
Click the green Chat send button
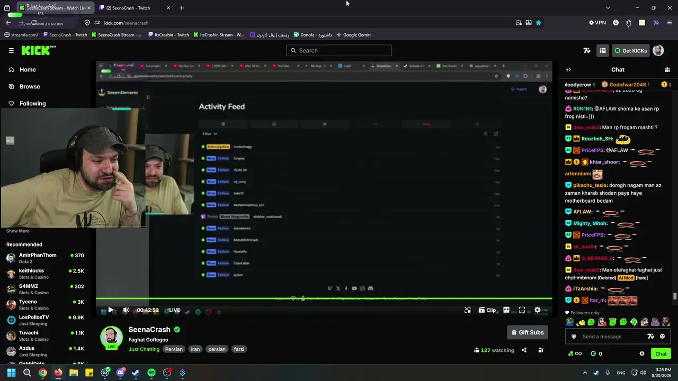pyautogui.click(x=661, y=353)
